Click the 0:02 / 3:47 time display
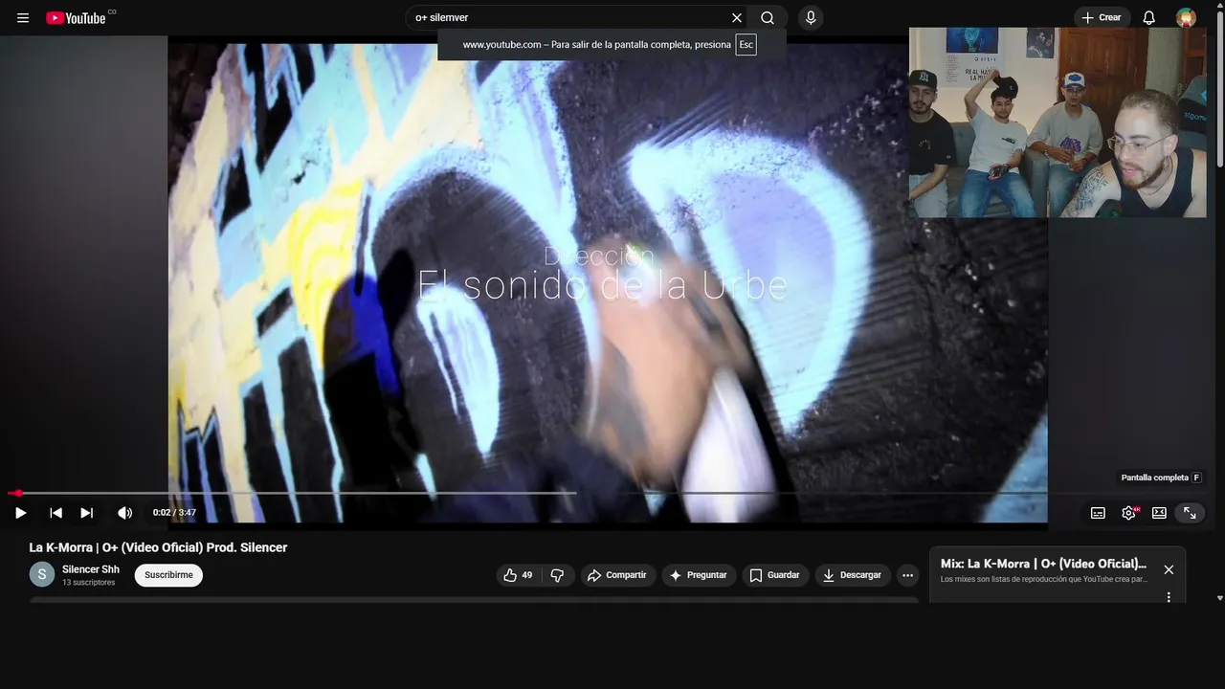The width and height of the screenshot is (1225, 689). [x=174, y=513]
